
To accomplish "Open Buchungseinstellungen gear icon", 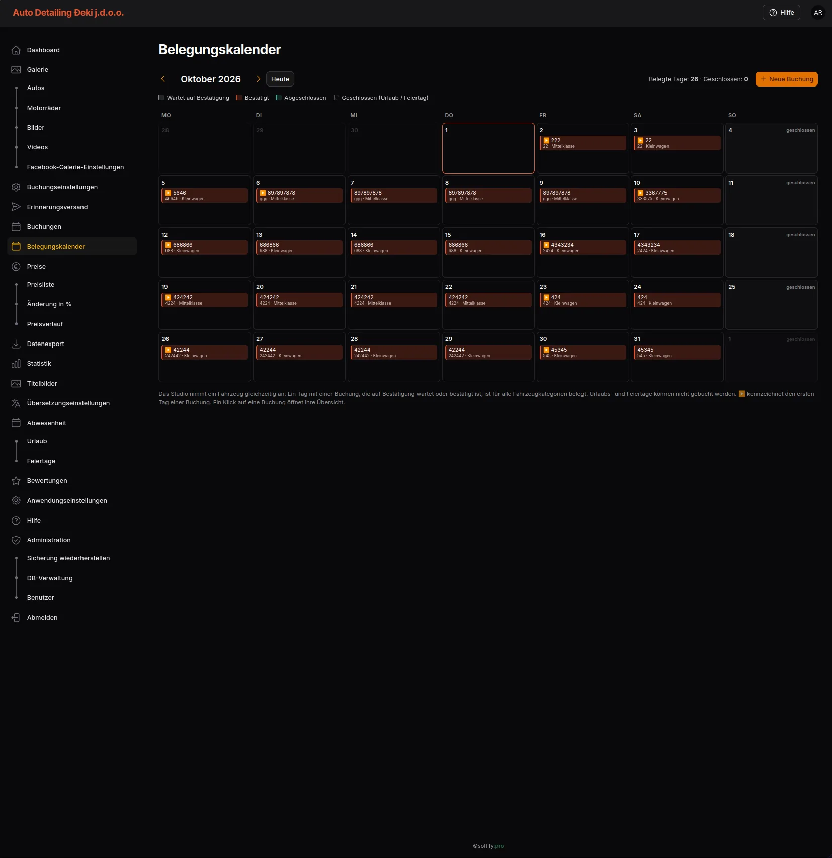I will (x=16, y=187).
